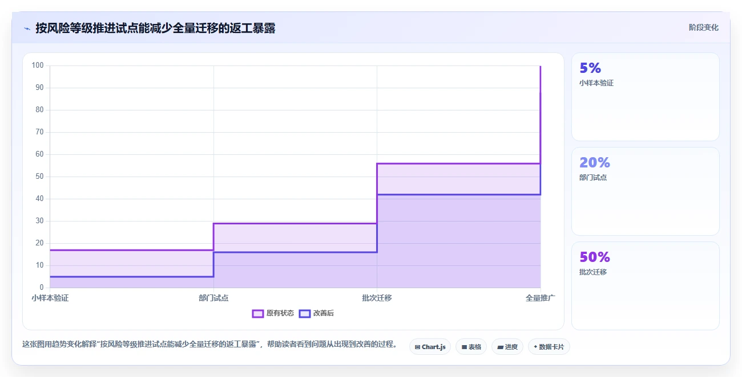Click the y-axis value 90

pyautogui.click(x=39, y=88)
